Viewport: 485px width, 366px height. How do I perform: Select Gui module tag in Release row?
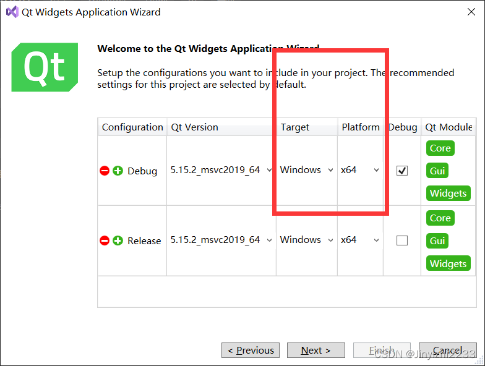[x=437, y=241]
